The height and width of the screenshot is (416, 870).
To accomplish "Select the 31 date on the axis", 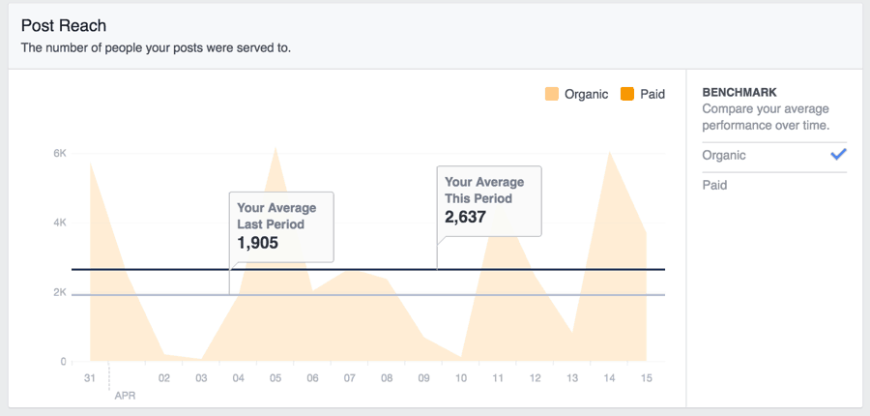I will (90, 378).
